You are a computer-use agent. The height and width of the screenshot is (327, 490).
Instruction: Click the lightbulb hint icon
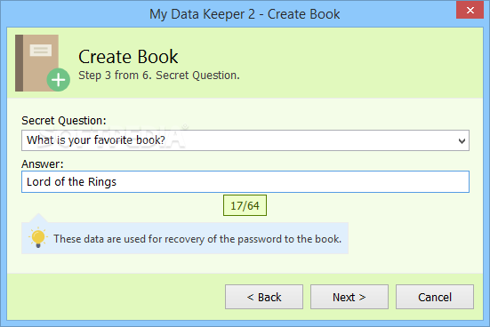click(38, 237)
